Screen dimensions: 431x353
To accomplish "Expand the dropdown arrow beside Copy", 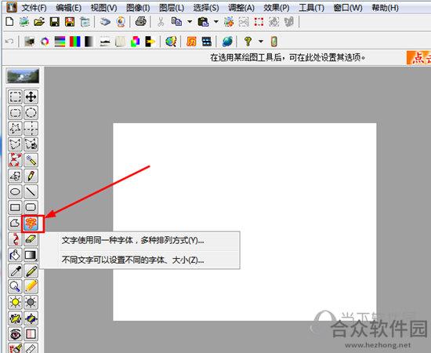I will coord(190,21).
